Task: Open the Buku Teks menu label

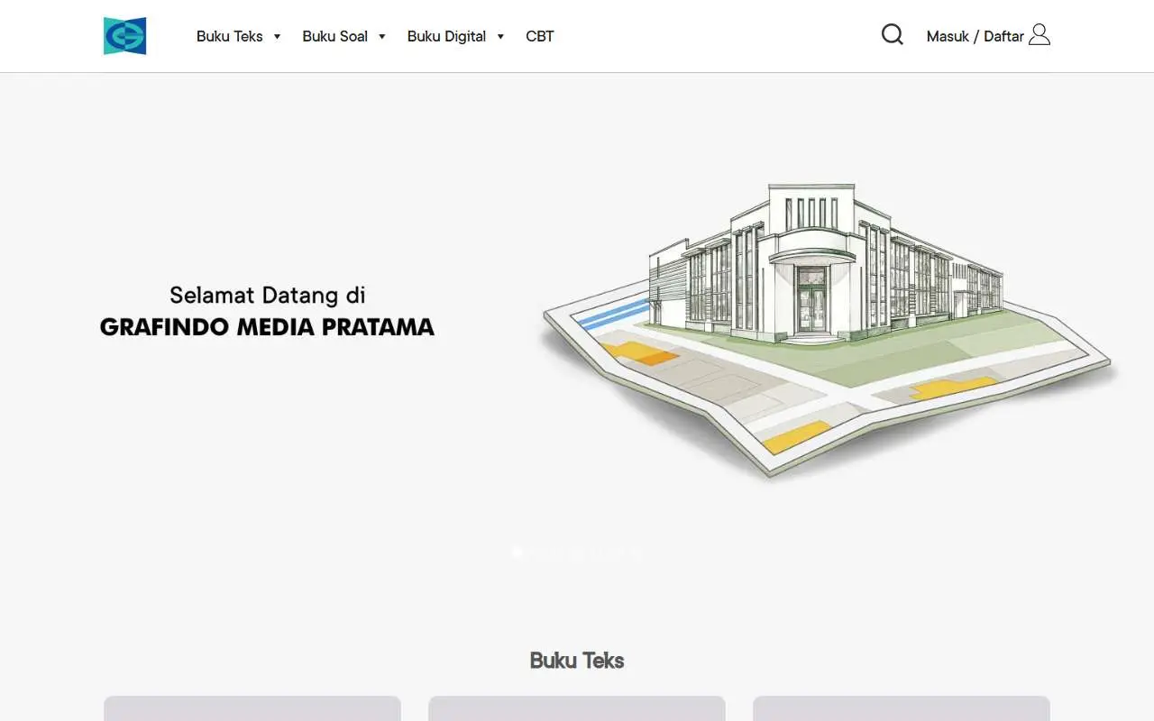Action: pyautogui.click(x=230, y=36)
